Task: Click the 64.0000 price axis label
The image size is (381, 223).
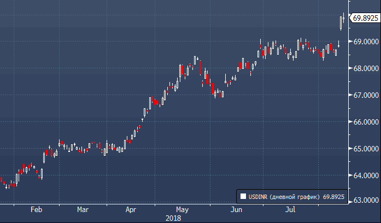Action: click(366, 175)
